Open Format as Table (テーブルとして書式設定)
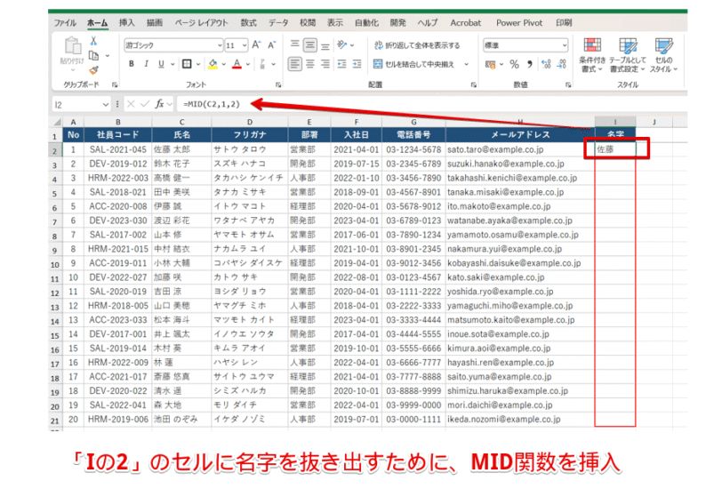This screenshot has width=722, height=497. (x=628, y=55)
